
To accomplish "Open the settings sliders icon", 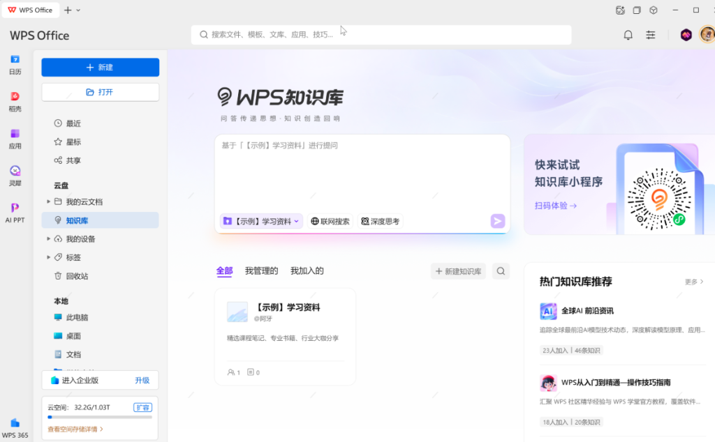I will click(650, 35).
